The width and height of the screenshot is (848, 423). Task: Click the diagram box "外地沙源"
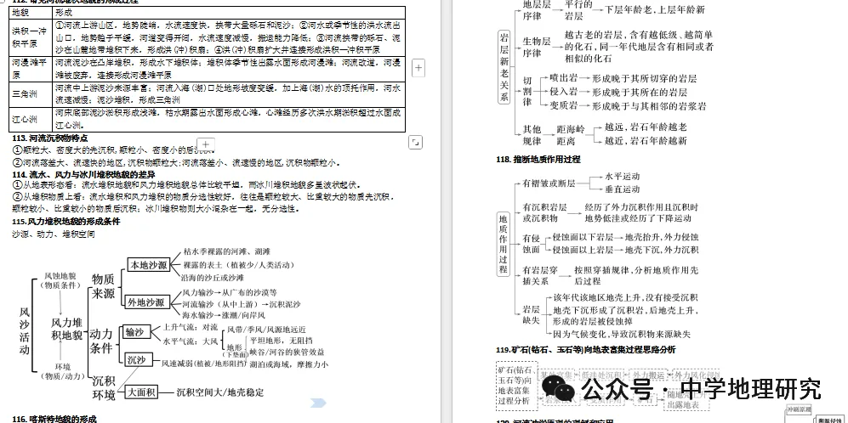click(146, 303)
